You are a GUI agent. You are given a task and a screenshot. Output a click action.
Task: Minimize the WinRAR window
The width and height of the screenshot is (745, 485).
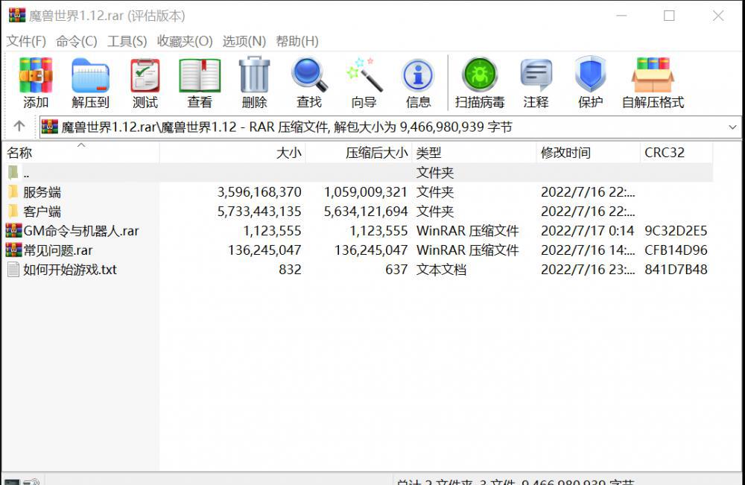[x=621, y=16]
